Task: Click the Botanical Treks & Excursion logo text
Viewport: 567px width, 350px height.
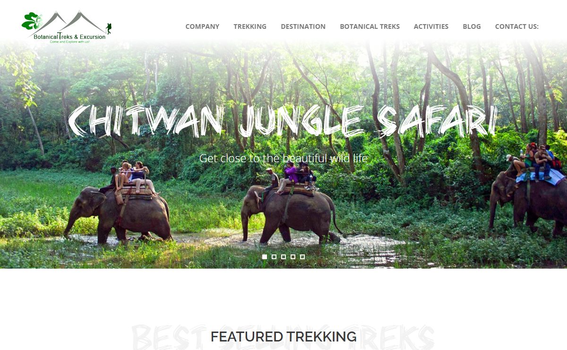Action: click(69, 37)
